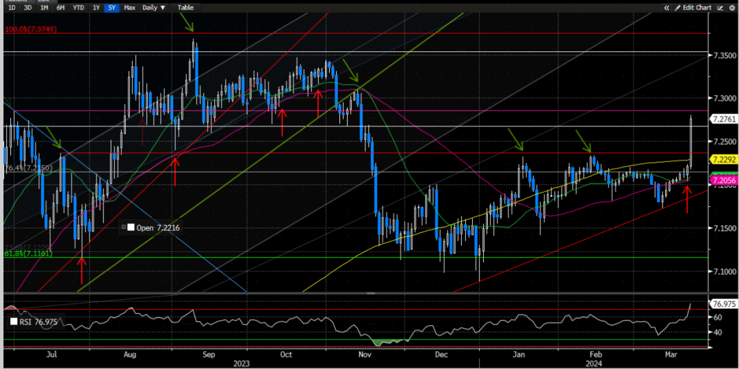Click the 7.2761 last price tag

click(x=723, y=119)
